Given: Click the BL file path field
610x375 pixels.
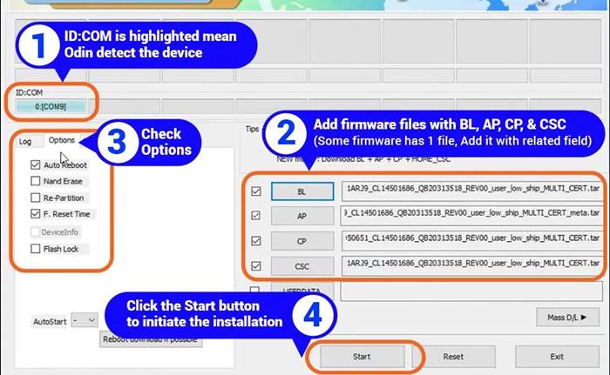Looking at the screenshot, I should (x=472, y=191).
